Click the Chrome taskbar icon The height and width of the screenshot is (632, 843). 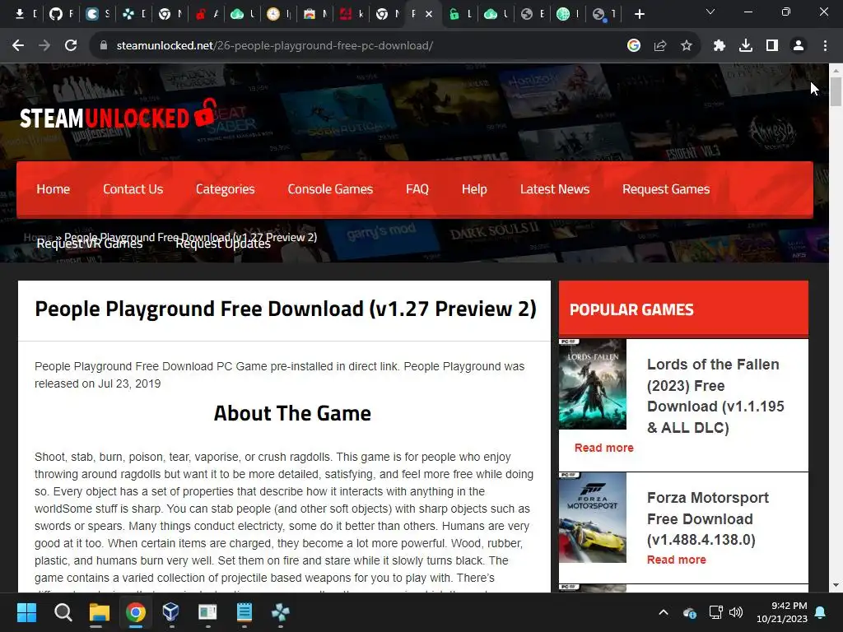click(x=136, y=612)
